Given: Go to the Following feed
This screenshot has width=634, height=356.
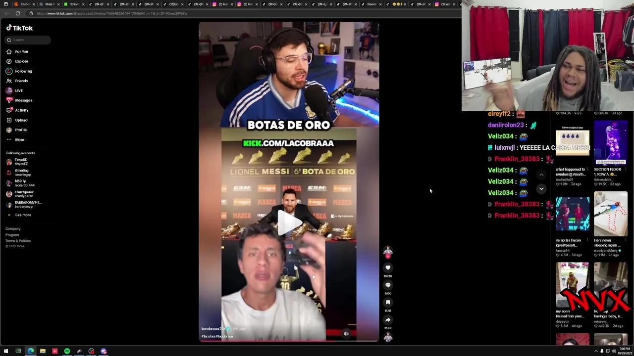Looking at the screenshot, I should click(x=19, y=71).
